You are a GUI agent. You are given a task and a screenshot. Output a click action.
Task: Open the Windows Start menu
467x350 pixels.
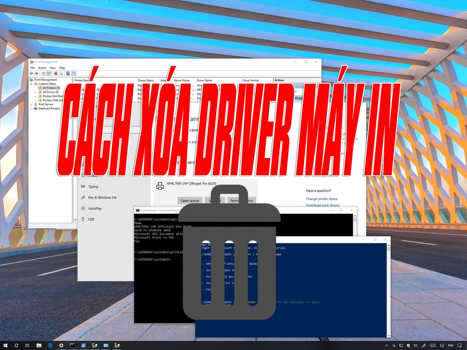pos(5,345)
